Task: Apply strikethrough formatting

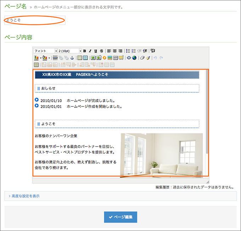Action: [x=101, y=51]
